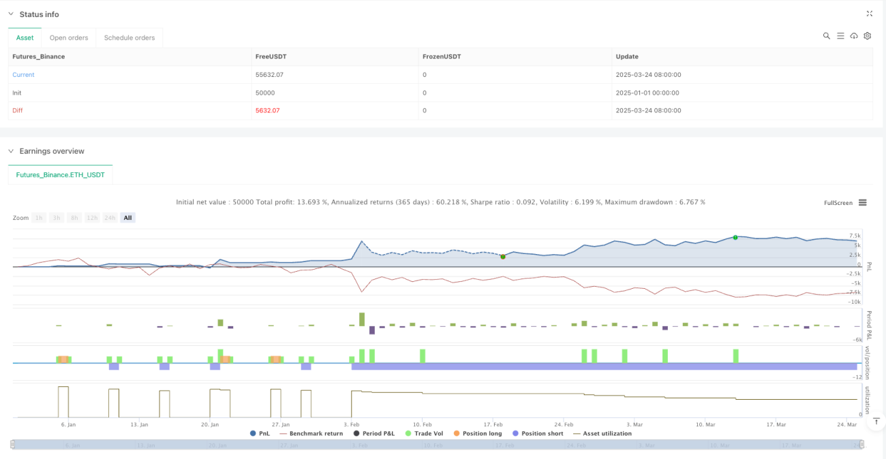Open the chart hamburger menu beside FullScreen

click(863, 203)
